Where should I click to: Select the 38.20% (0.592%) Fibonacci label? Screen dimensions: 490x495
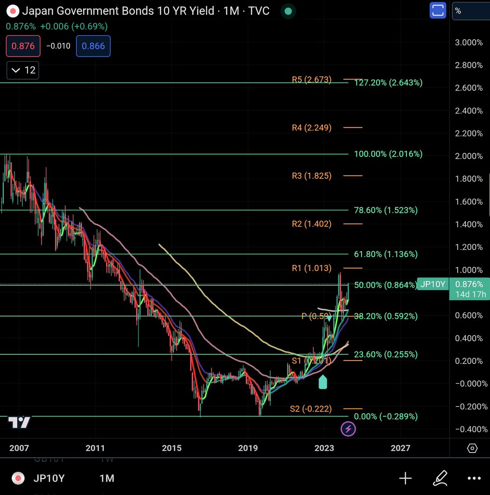(x=386, y=316)
